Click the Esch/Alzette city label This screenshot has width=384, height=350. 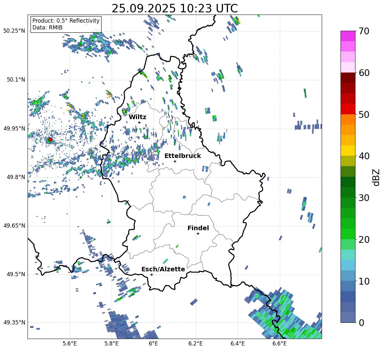[x=163, y=269]
